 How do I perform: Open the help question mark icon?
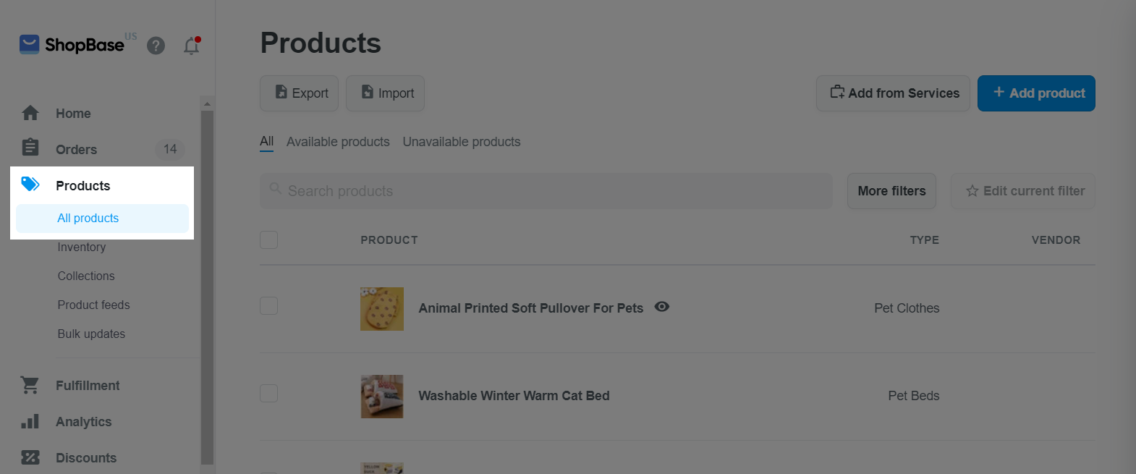pos(156,46)
